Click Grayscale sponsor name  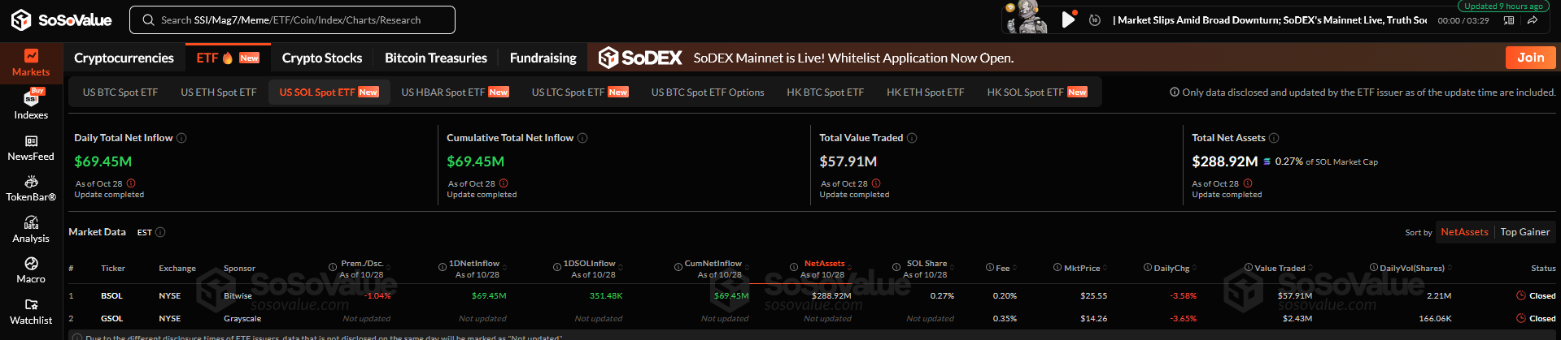click(242, 319)
